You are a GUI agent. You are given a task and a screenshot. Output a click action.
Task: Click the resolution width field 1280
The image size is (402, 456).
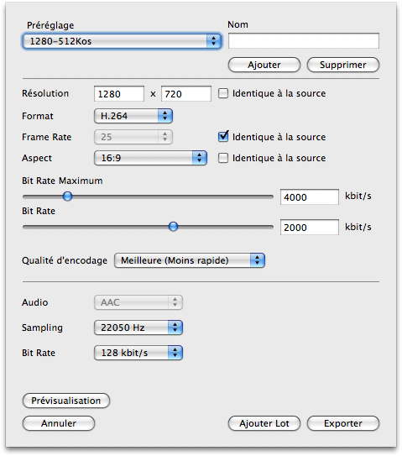[x=119, y=94]
